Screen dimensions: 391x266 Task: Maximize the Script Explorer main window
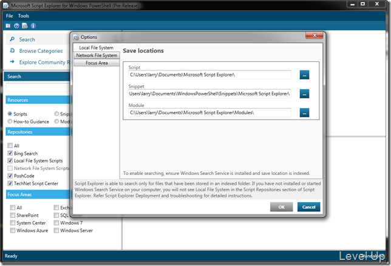click(363, 4)
